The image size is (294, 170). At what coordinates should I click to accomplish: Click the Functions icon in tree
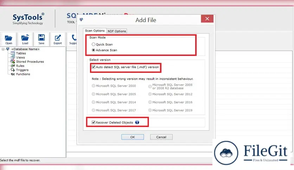coord(13,74)
